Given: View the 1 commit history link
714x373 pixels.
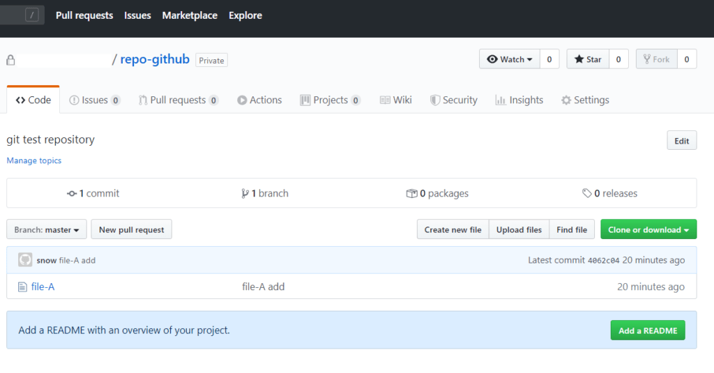Looking at the screenshot, I should (x=93, y=193).
